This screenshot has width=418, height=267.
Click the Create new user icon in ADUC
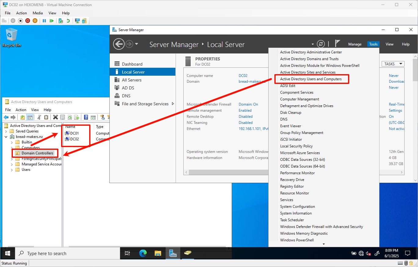[x=102, y=117]
